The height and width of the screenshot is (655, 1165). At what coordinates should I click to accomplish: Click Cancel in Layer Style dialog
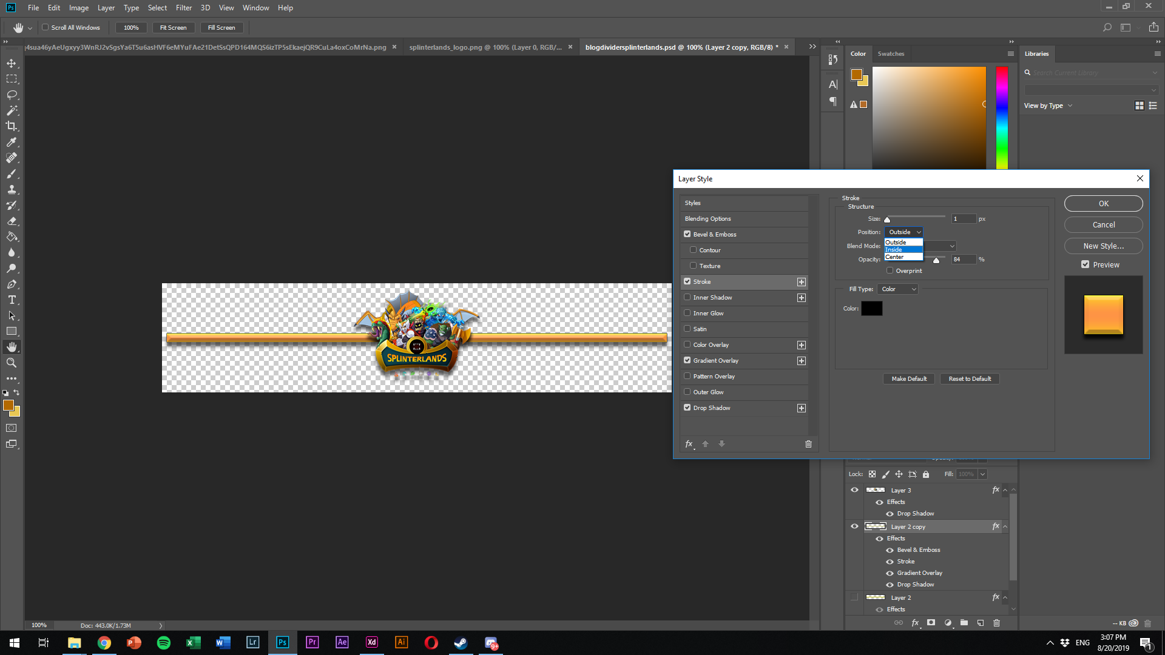[1103, 225]
